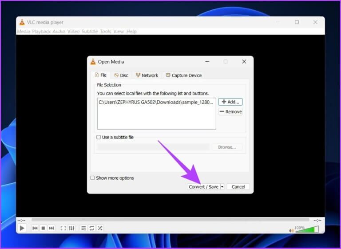Open the Playback menu

(x=41, y=32)
